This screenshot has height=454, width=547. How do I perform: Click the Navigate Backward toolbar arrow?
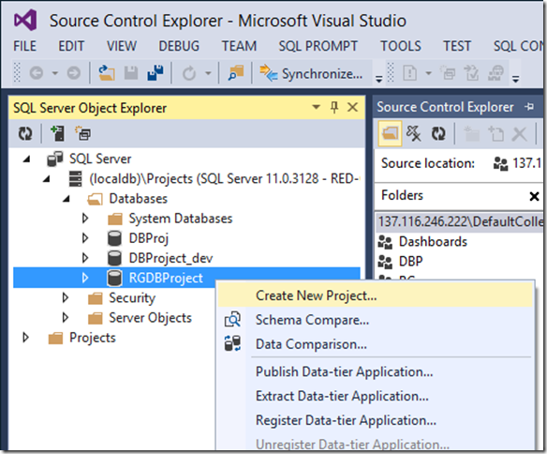click(x=37, y=73)
